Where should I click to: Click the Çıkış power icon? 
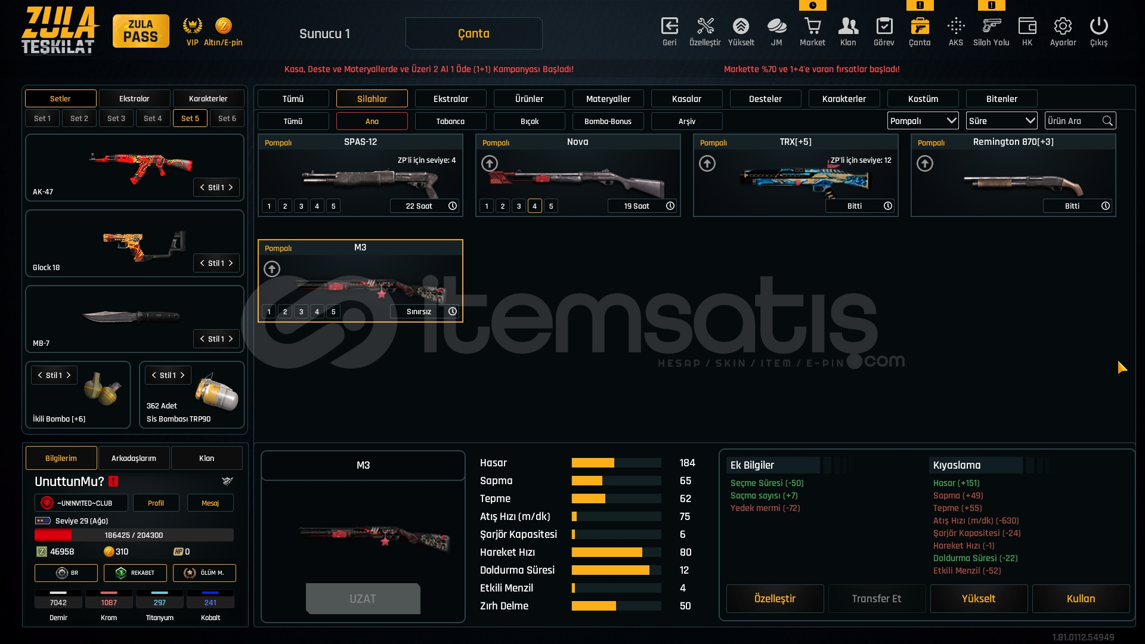[x=1098, y=27]
